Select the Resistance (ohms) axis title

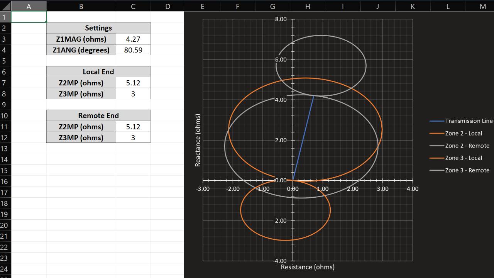[x=307, y=267]
